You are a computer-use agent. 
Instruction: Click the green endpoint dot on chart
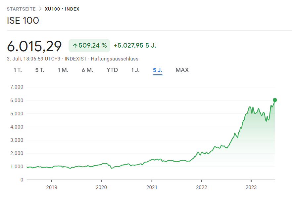[275, 100]
